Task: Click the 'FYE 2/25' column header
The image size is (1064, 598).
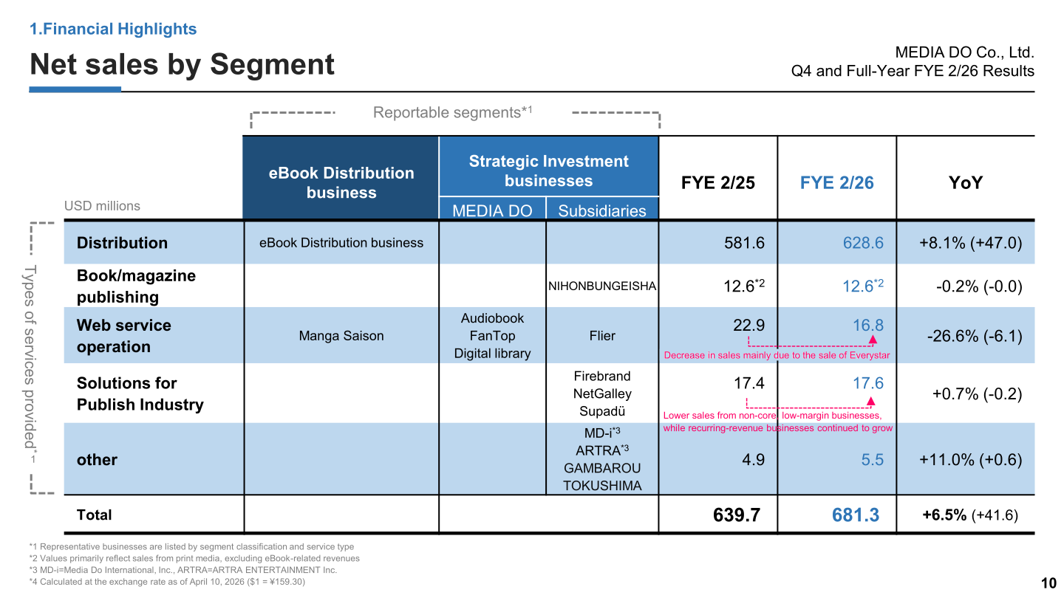Action: pos(718,182)
